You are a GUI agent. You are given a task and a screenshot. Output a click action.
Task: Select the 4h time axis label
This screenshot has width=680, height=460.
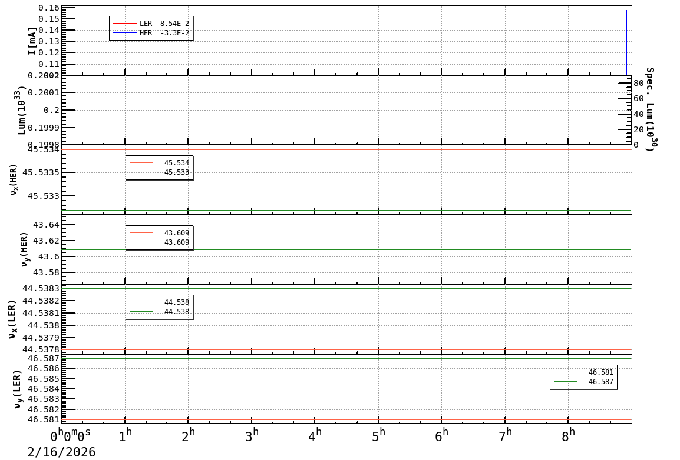pyautogui.click(x=316, y=436)
